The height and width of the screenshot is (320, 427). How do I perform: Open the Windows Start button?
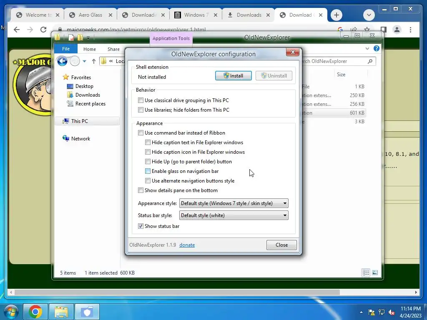point(11,312)
